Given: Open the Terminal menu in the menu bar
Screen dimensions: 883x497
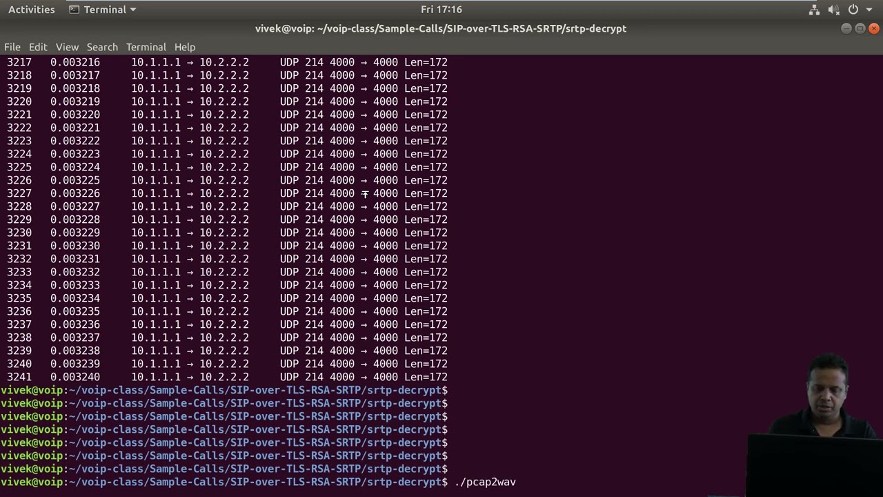Looking at the screenshot, I should 146,47.
